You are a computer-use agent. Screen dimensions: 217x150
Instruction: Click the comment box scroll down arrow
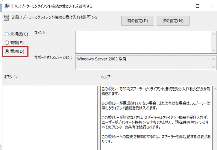coord(213,50)
